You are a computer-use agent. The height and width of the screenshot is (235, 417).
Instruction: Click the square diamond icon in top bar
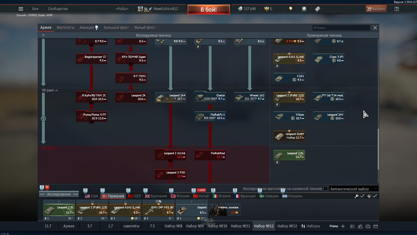pos(304,9)
